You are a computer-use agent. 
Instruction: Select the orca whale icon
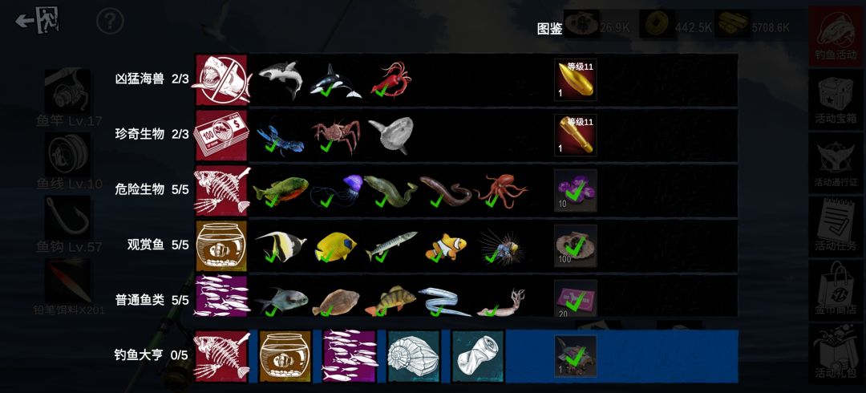(334, 81)
